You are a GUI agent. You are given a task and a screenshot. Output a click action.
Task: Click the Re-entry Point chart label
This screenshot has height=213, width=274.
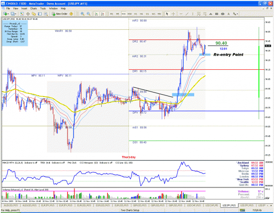point(228,54)
